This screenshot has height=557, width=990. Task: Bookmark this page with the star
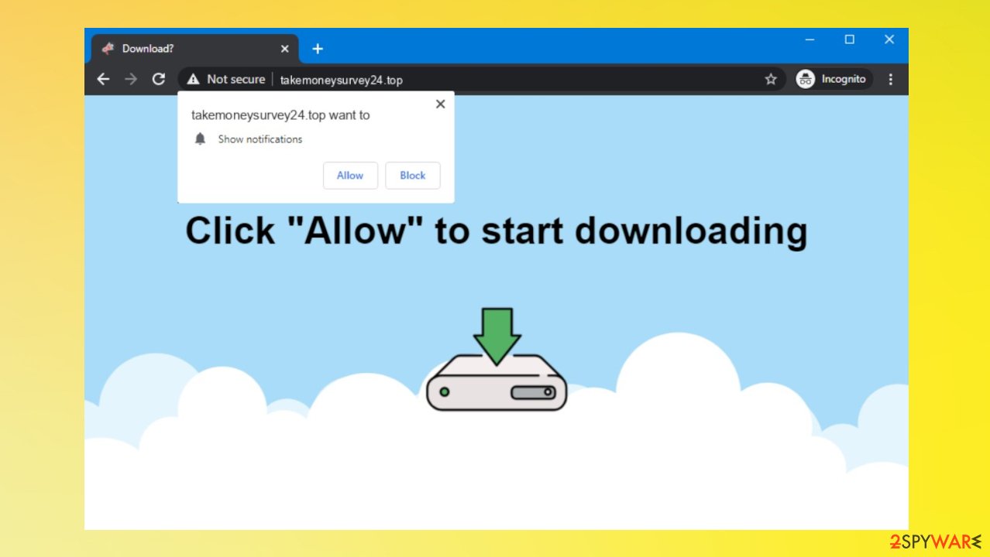tap(771, 79)
